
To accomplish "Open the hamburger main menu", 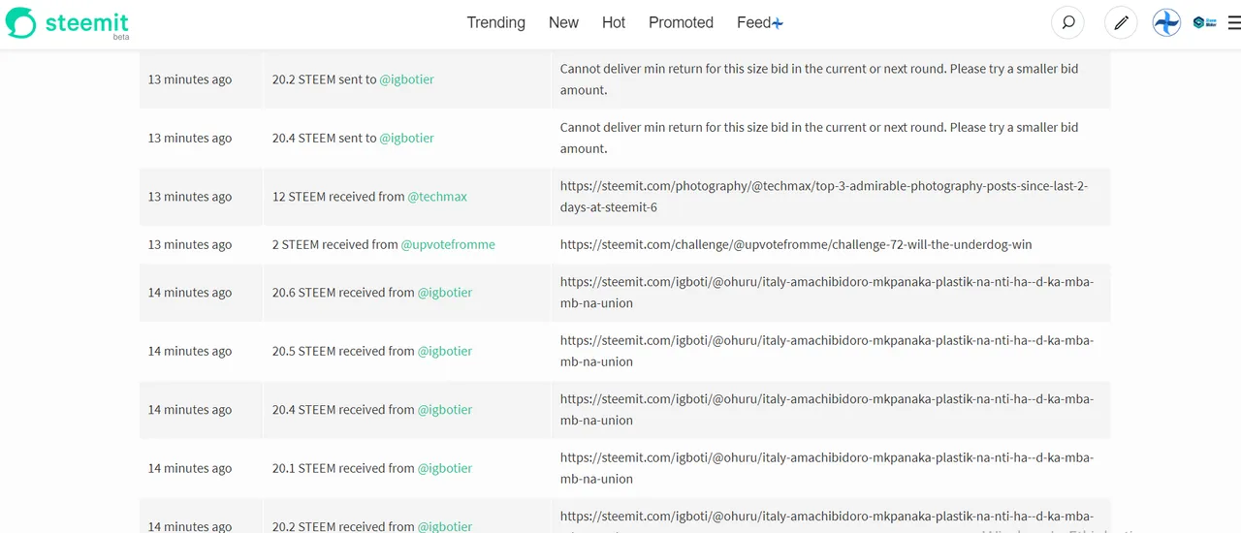I will click(1234, 22).
